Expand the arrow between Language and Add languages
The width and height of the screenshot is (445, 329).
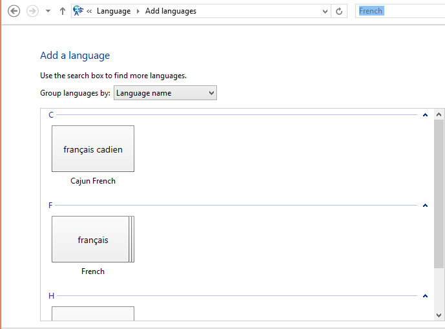coord(138,12)
